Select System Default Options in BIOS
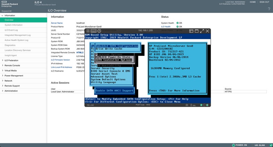The width and height of the screenshot is (273, 147). [108, 79]
